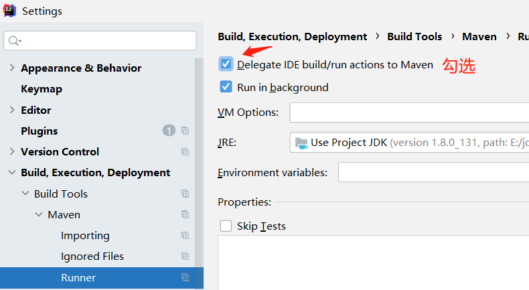Focus the Environment variables field
This screenshot has height=290, width=529.
433,173
